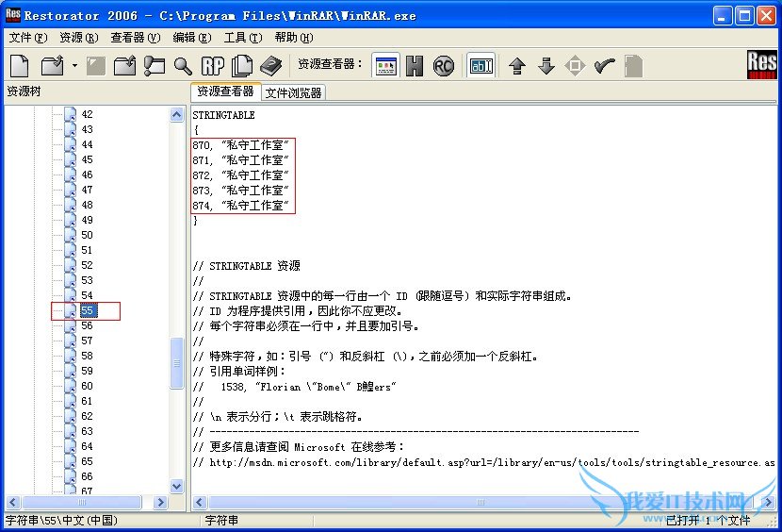782x532 pixels.
Task: Click the greyed document cancel icon
Action: point(633,66)
